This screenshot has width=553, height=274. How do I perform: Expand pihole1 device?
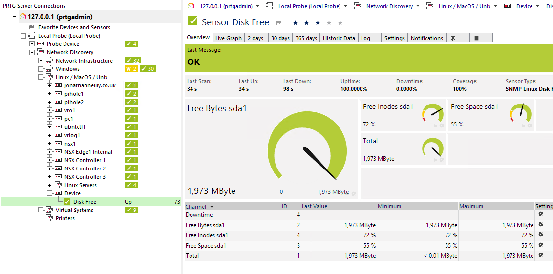[x=50, y=94]
